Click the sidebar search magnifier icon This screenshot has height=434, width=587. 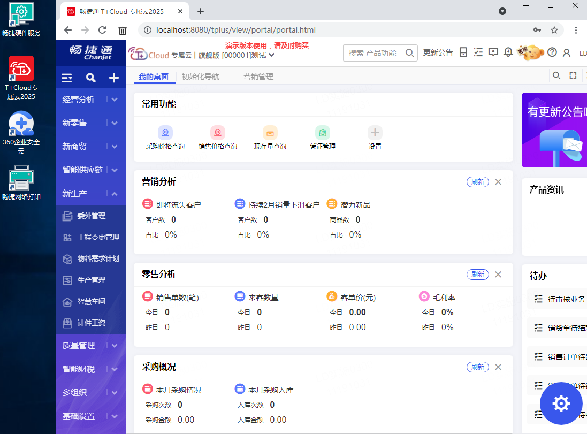coord(90,78)
